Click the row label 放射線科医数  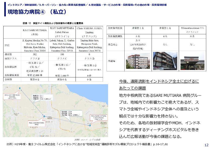click(115, 28)
